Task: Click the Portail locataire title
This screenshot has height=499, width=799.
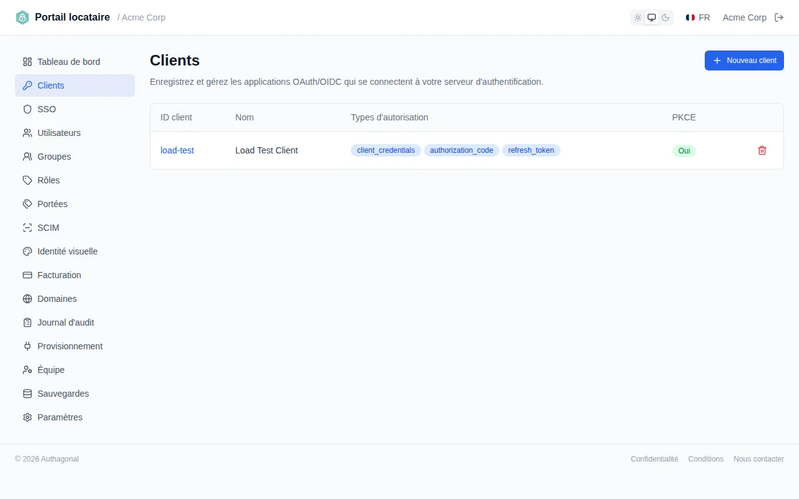Action: click(72, 17)
